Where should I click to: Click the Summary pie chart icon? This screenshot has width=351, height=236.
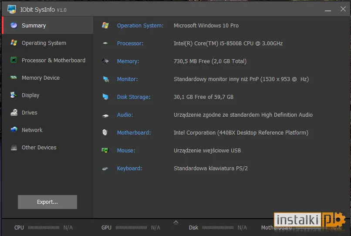click(14, 25)
